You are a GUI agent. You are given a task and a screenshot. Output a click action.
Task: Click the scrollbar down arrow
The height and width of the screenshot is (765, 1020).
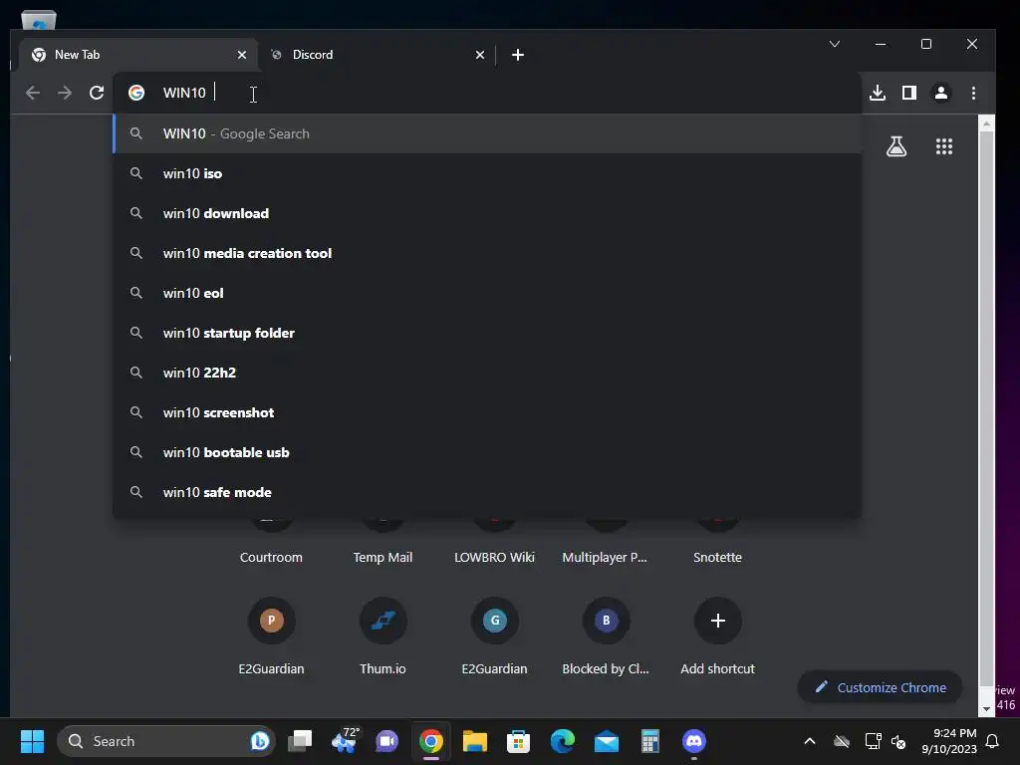pos(986,708)
